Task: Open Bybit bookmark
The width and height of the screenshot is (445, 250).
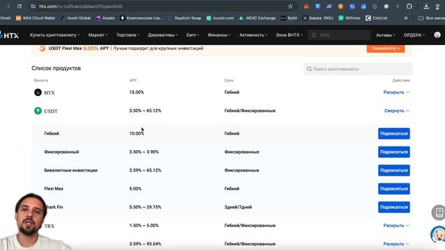Action: 289,18
